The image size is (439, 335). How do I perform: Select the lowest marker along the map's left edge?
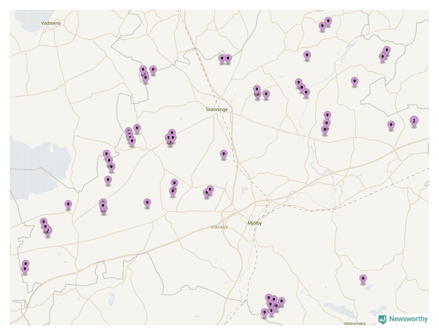pos(25,270)
